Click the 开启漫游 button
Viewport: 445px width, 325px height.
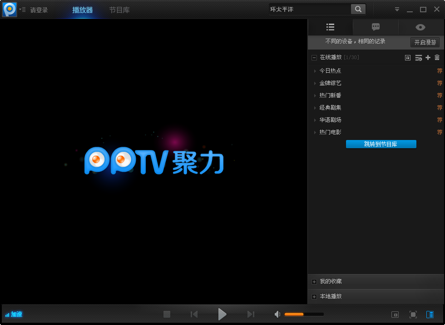pyautogui.click(x=425, y=42)
